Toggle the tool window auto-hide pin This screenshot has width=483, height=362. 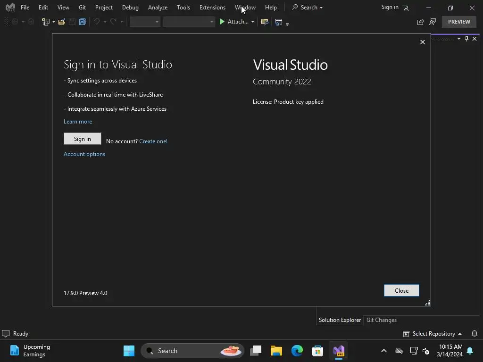466,39
